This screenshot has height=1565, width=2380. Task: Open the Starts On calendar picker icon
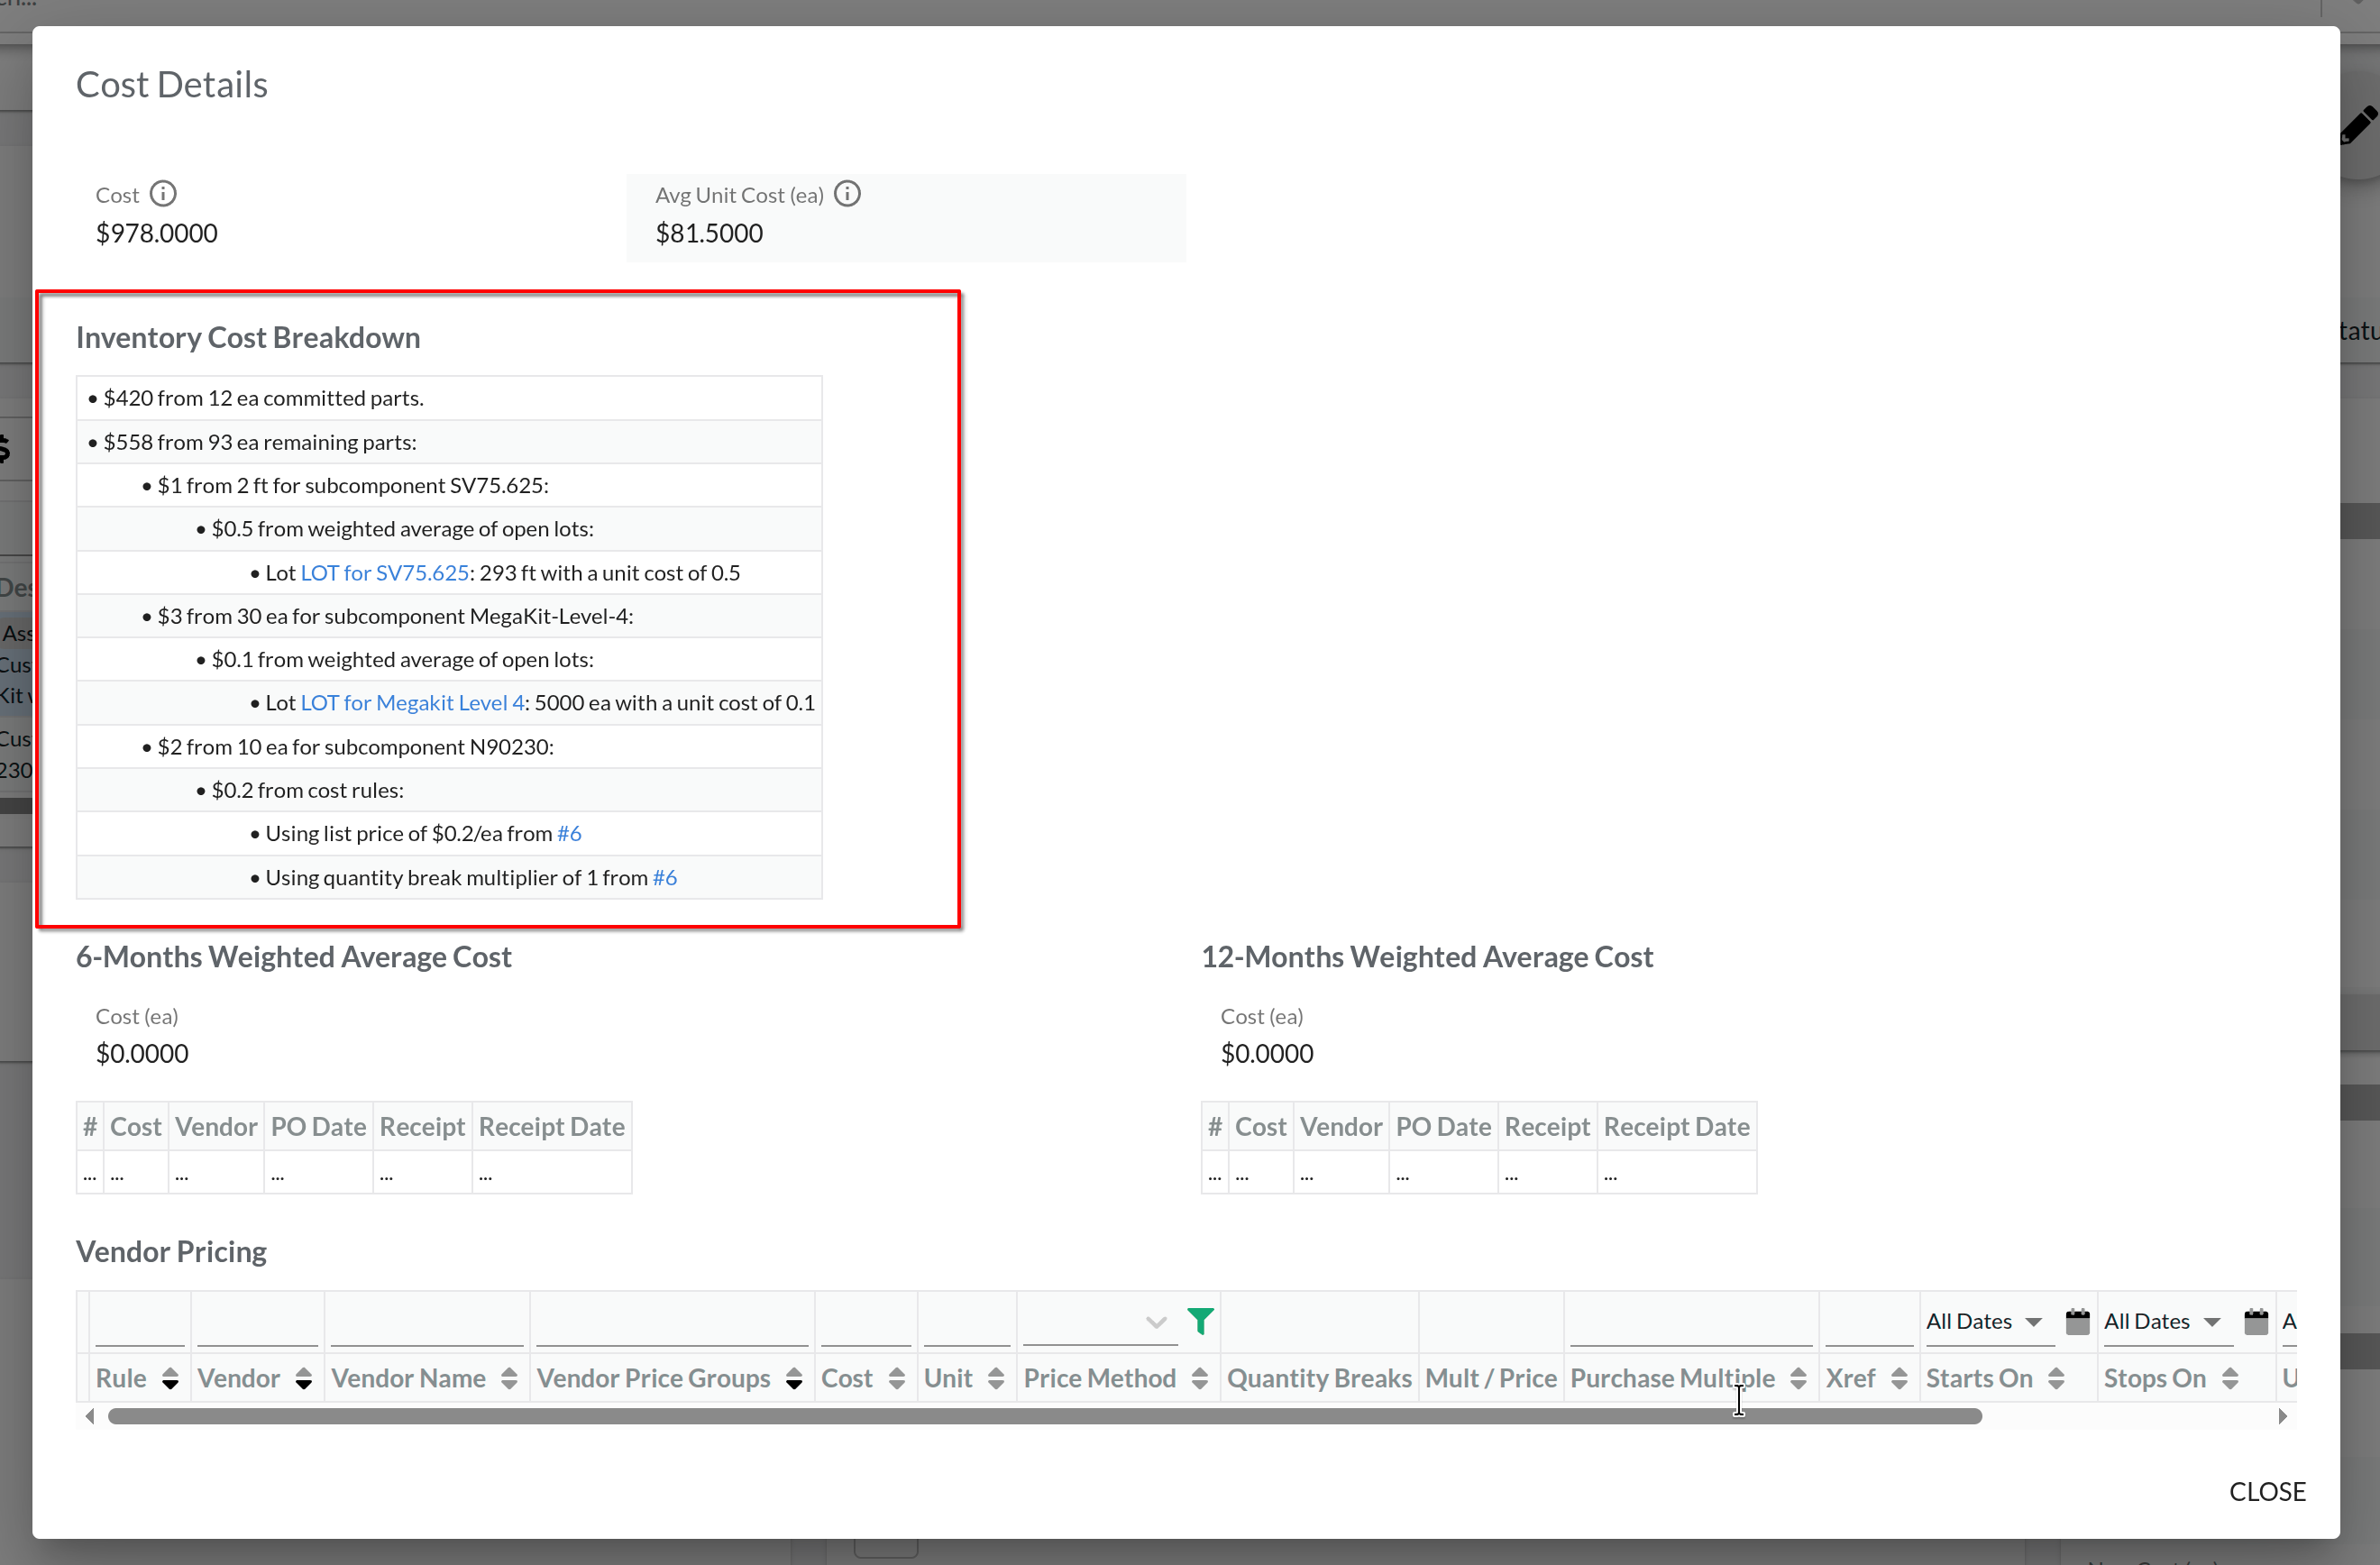2077,1321
